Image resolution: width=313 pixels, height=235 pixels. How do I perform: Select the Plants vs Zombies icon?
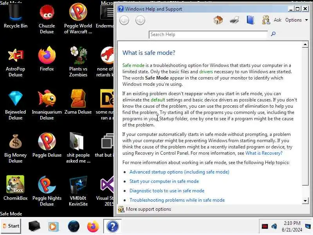pyautogui.click(x=78, y=62)
